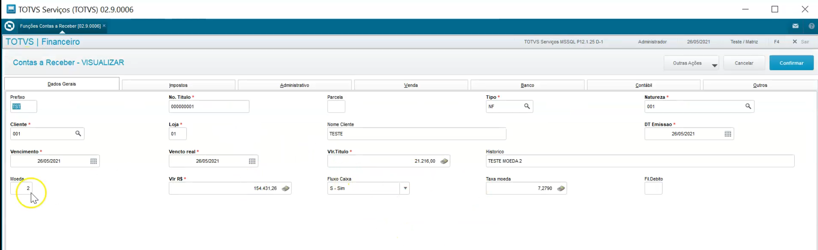Open the help question mark icon
Viewport: 818px width, 250px height.
[811, 26]
